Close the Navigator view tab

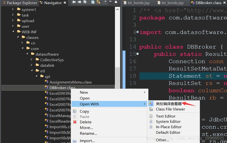[x=65, y=2]
